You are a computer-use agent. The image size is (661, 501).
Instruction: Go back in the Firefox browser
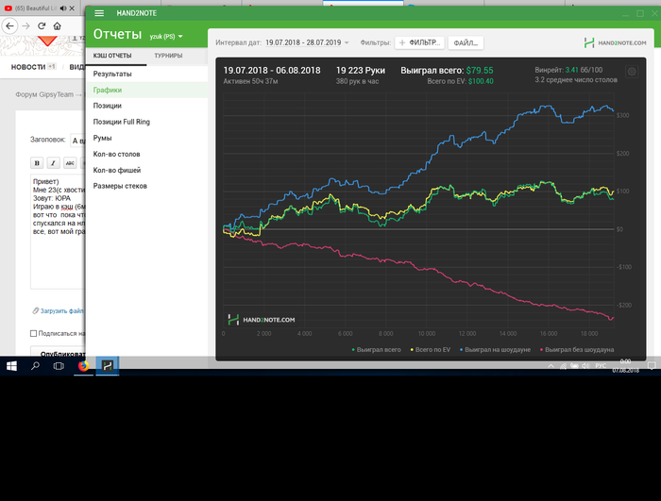[9, 26]
